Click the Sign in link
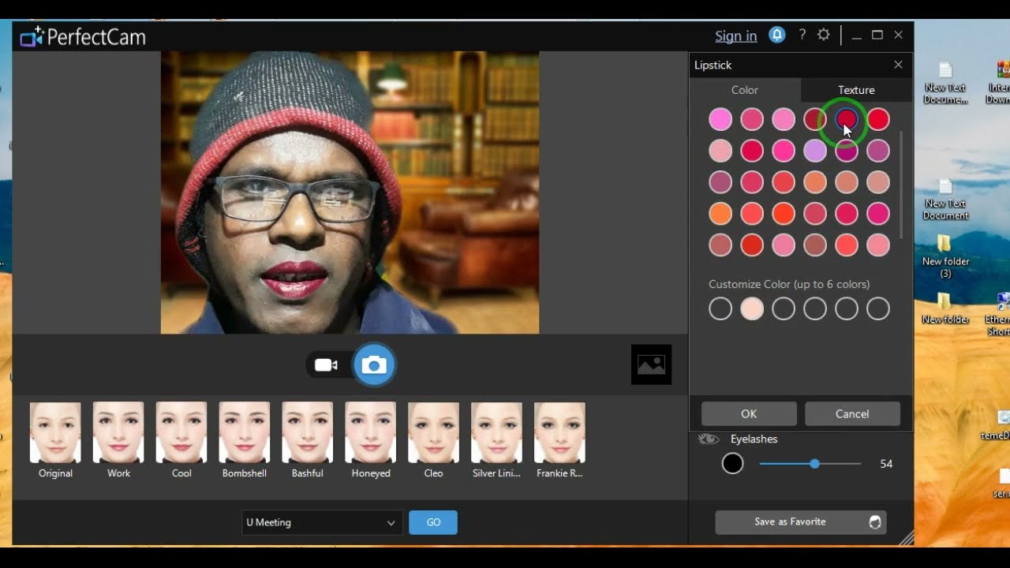Screen dimensions: 1010x568 pos(735,36)
